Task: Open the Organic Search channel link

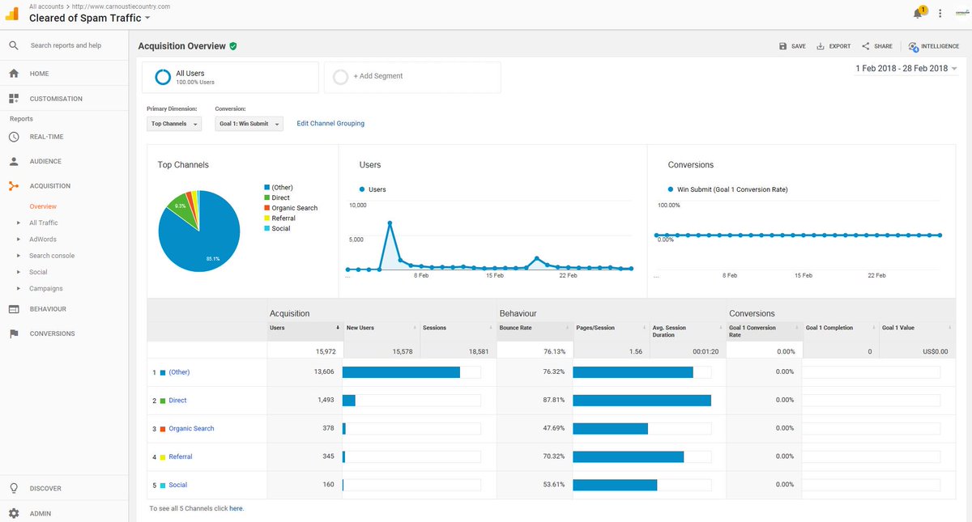Action: (x=191, y=429)
